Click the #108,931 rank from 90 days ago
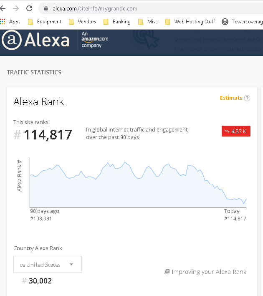This screenshot has height=296, width=263. (x=41, y=219)
